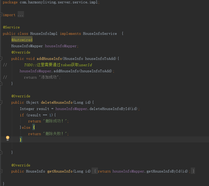The image size is (209, 186).
Task: Click the folded closing brace of getHouseInfo
Action: 193,171
